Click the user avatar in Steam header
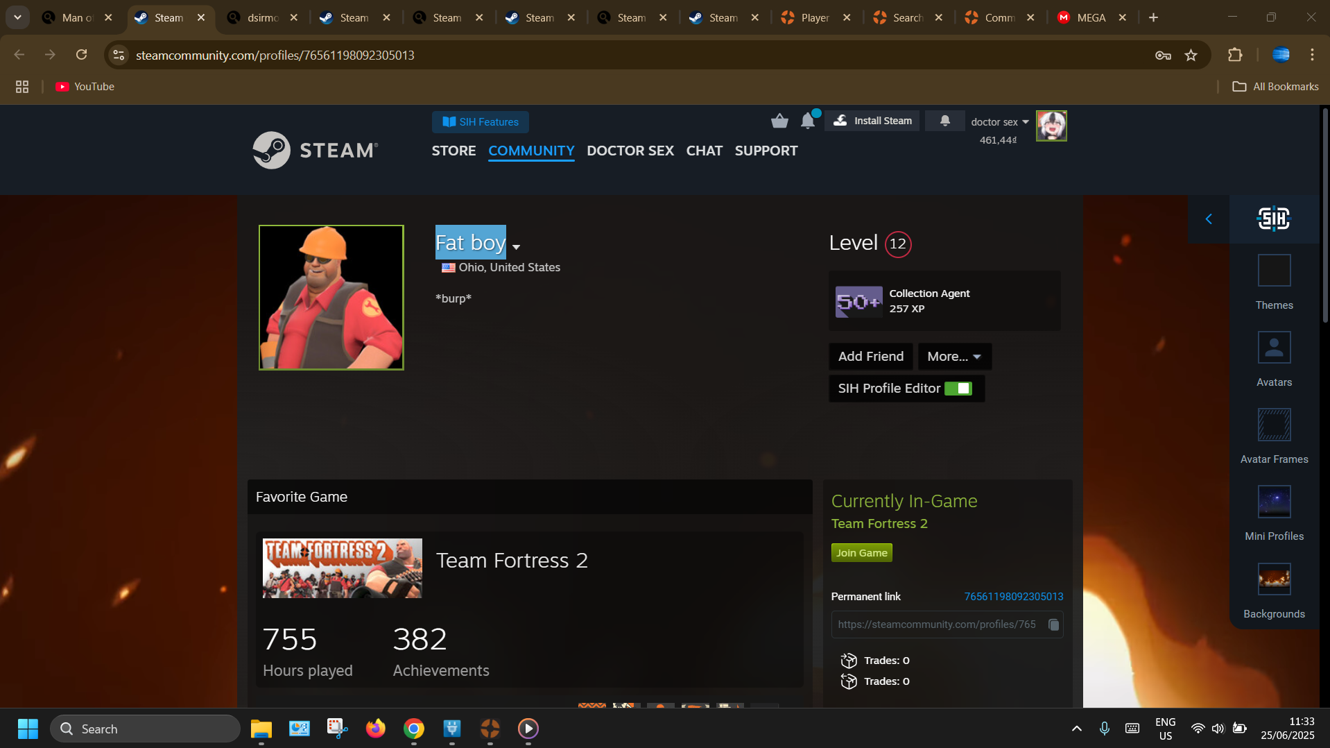The image size is (1330, 748). [x=1051, y=126]
